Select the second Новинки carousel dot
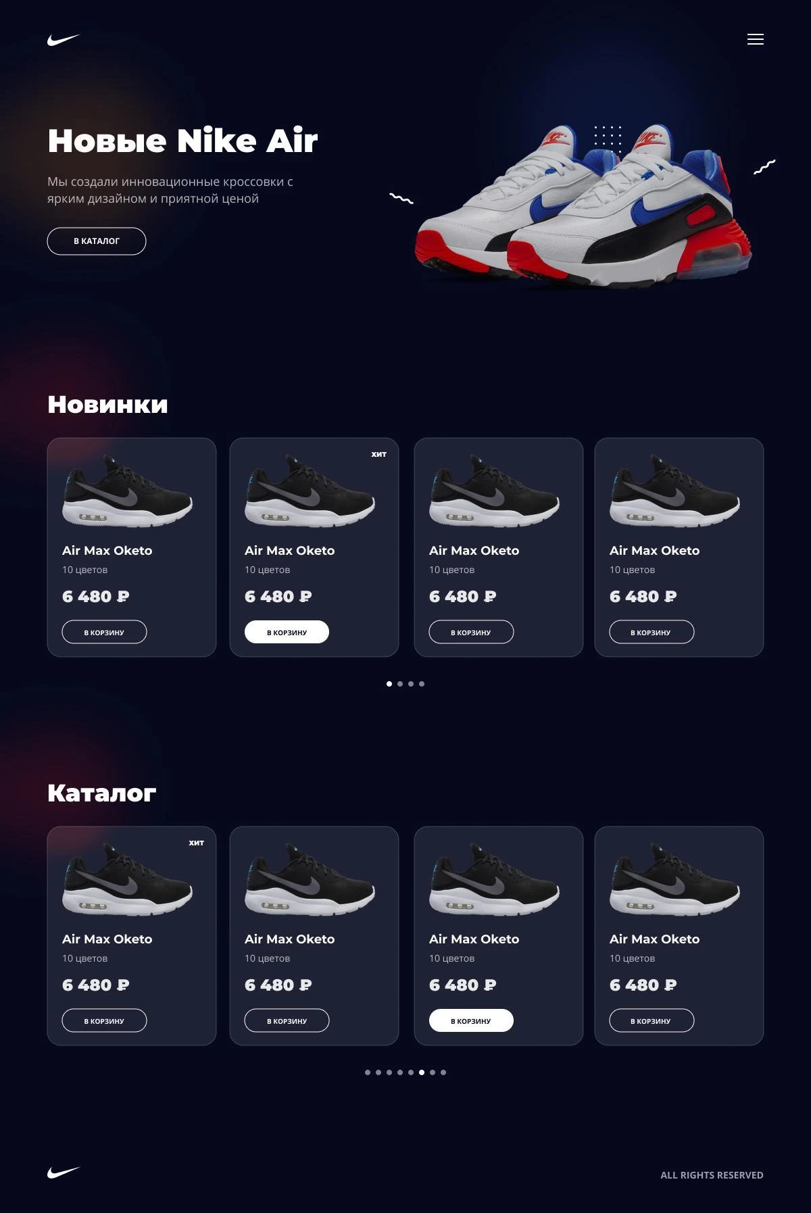The height and width of the screenshot is (1213, 811). (x=400, y=684)
